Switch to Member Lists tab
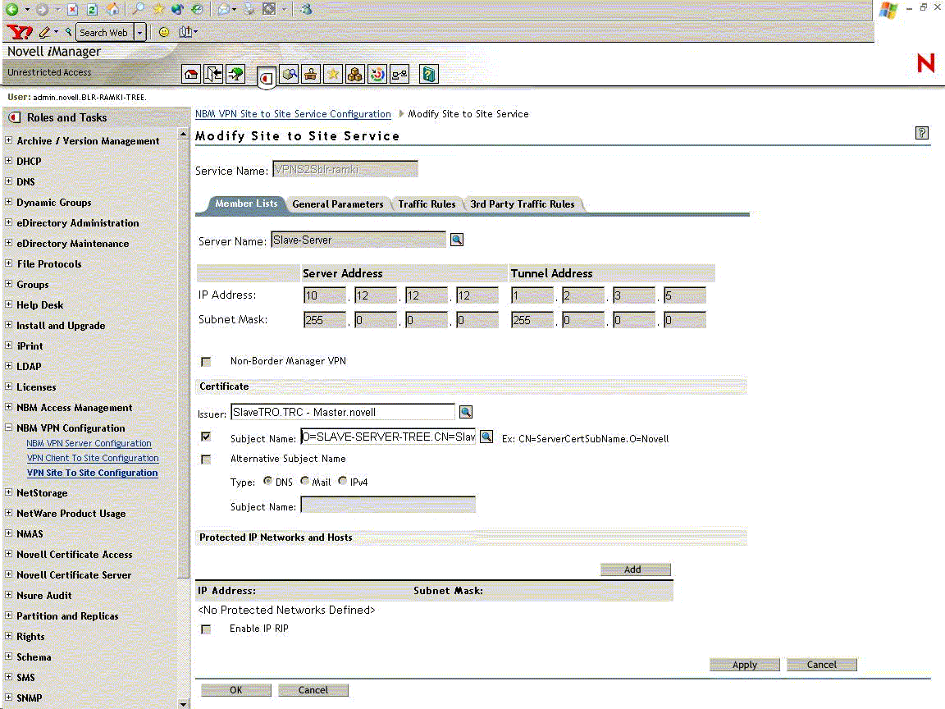This screenshot has height=709, width=945. 246,204
